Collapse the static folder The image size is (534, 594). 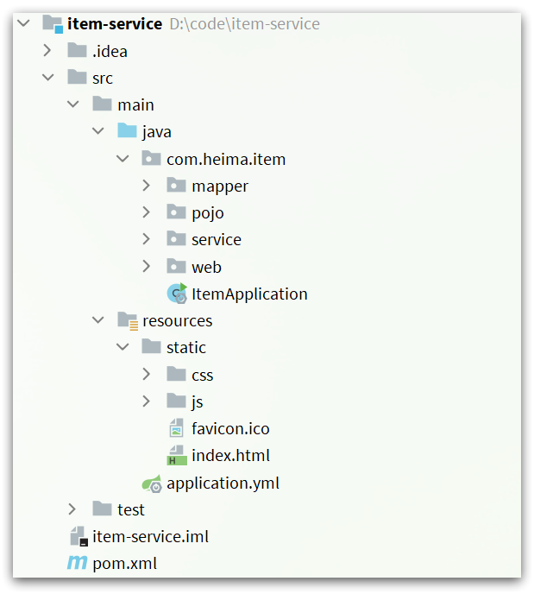pos(122,347)
